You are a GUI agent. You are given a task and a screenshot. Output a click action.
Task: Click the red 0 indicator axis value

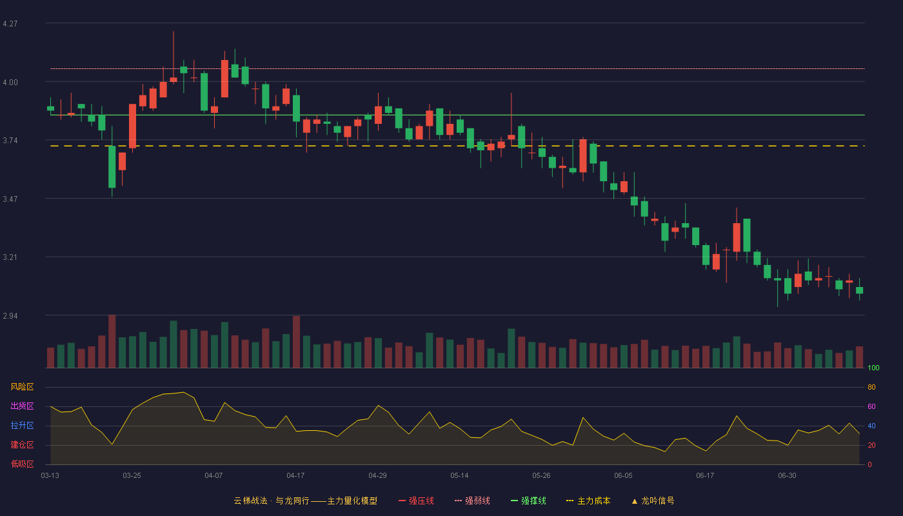(x=869, y=464)
